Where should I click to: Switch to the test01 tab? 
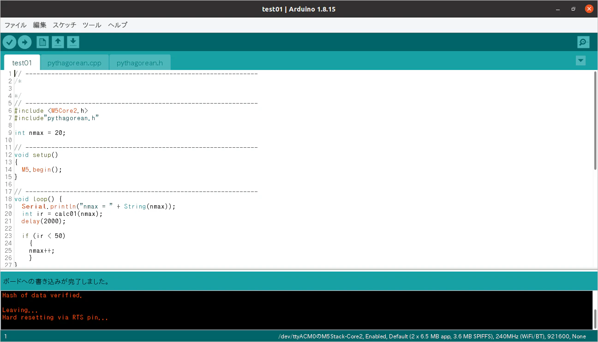tap(22, 63)
